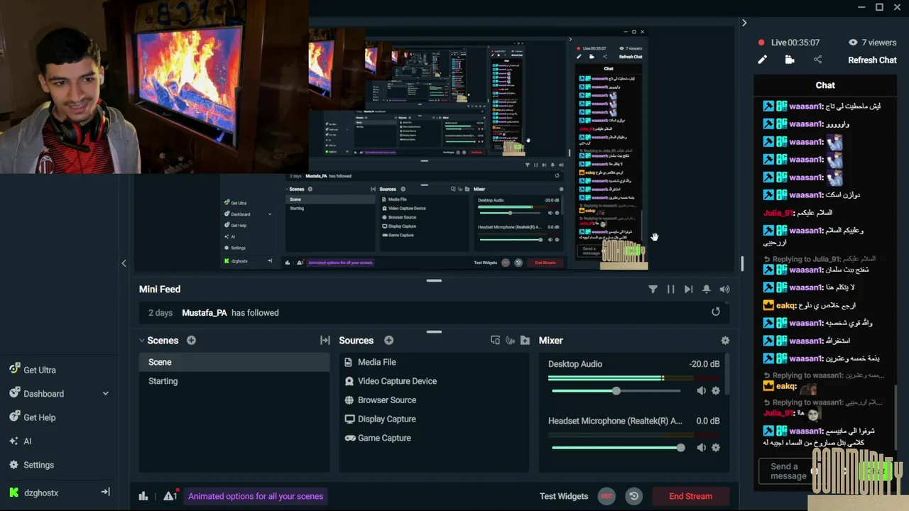909x511 pixels.
Task: Open the AI sidebar item
Action: click(x=27, y=441)
